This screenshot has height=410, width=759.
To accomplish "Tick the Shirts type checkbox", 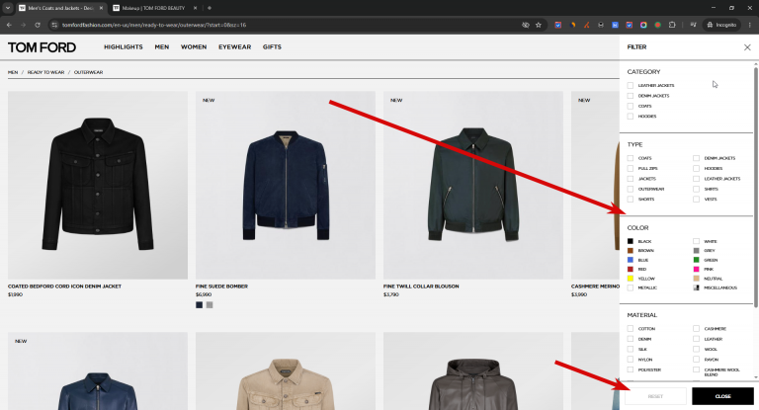I will [x=696, y=189].
